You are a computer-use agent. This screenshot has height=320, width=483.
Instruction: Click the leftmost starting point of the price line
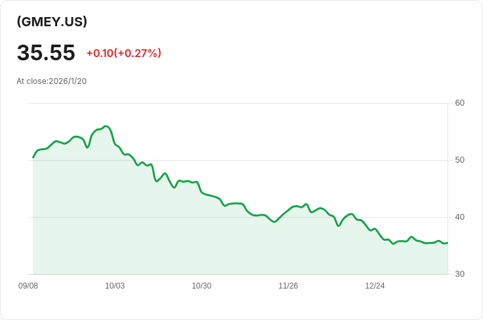coord(33,157)
